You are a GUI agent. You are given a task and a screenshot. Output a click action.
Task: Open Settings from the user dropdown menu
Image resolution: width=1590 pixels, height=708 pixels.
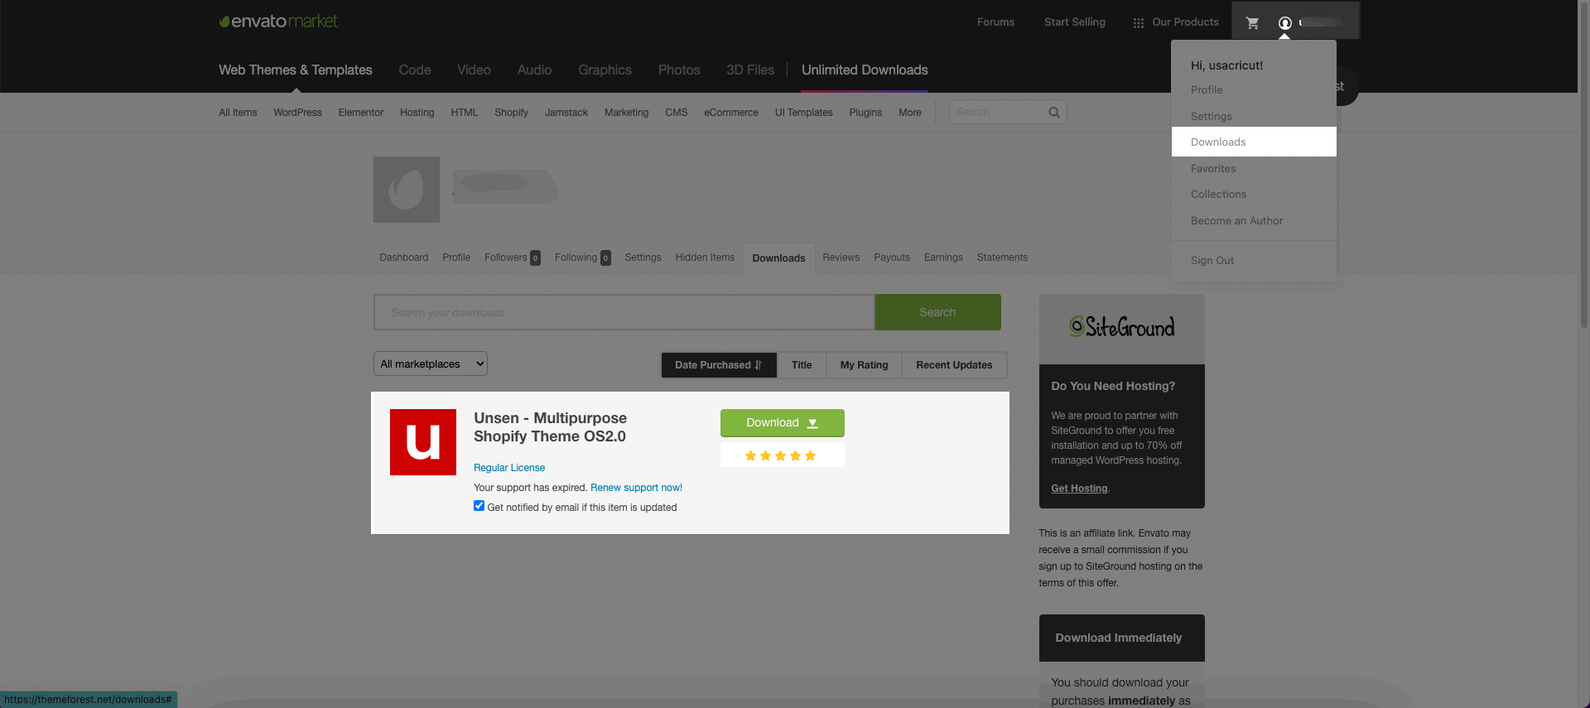click(1211, 116)
